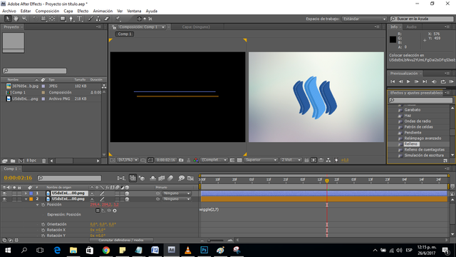Select the Selection arrow tool
Viewport: 456px width, 257px height.
click(8, 19)
